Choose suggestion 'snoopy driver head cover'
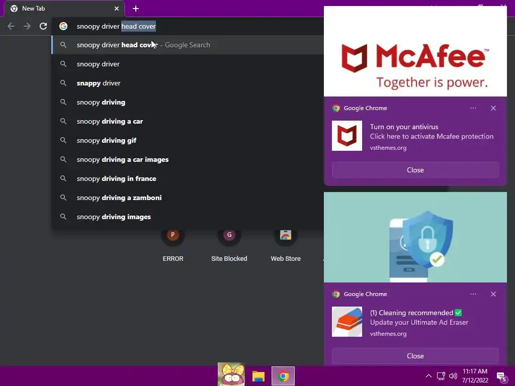This screenshot has width=515, height=386. click(188, 45)
